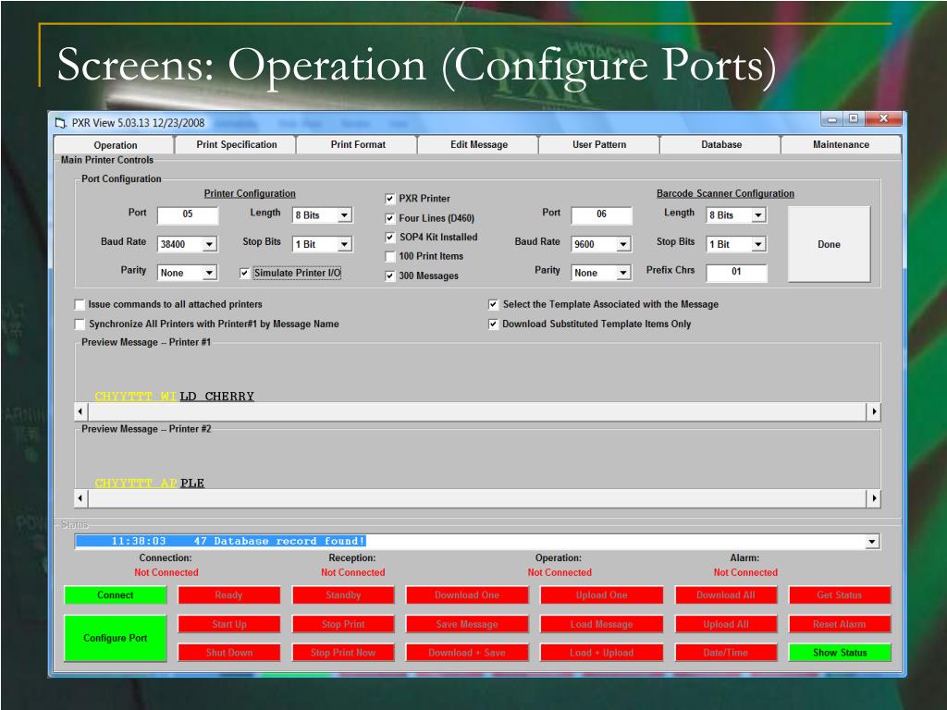This screenshot has height=710, width=947.
Task: Open the status message history dropdown
Action: (871, 542)
